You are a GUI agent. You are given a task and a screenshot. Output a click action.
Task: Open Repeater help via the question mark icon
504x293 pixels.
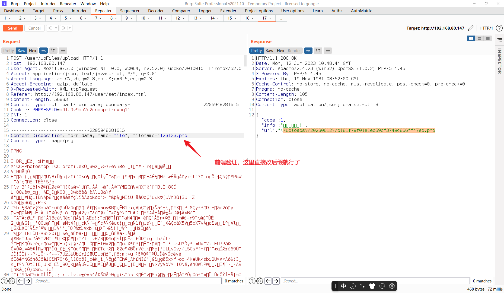(499, 28)
